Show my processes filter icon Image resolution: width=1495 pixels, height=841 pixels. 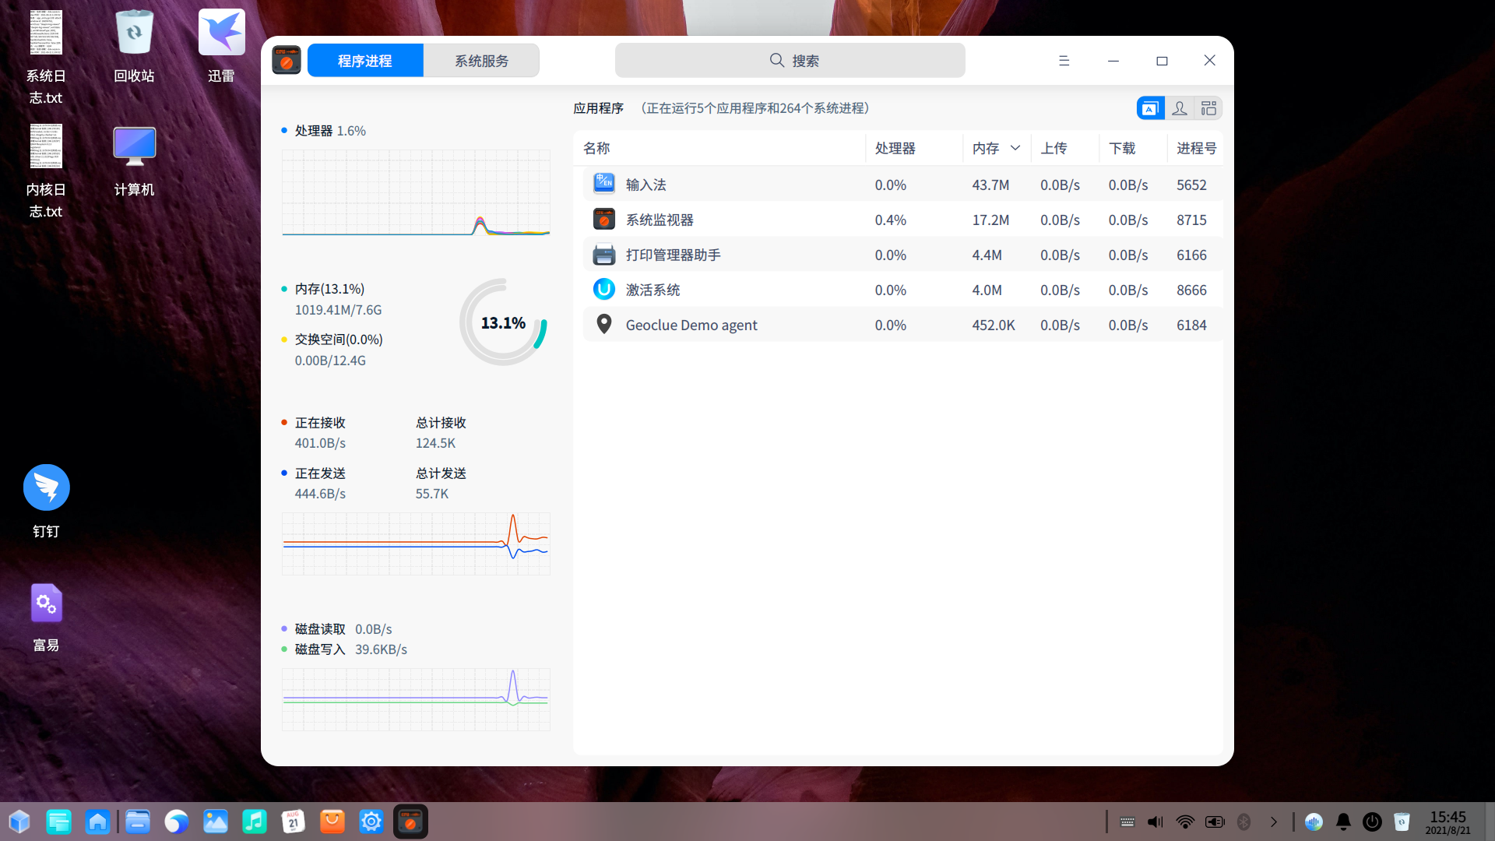[x=1180, y=108]
